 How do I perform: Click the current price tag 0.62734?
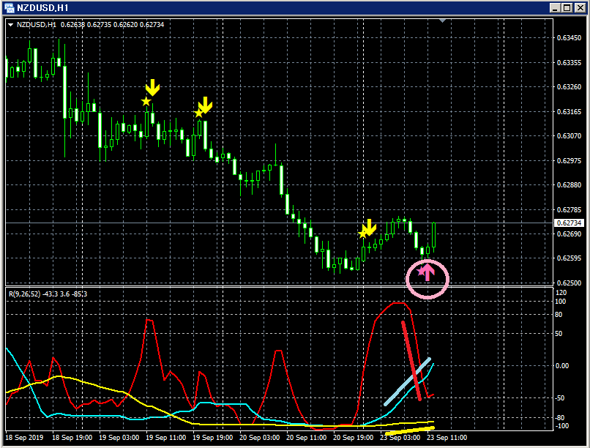[x=569, y=223]
